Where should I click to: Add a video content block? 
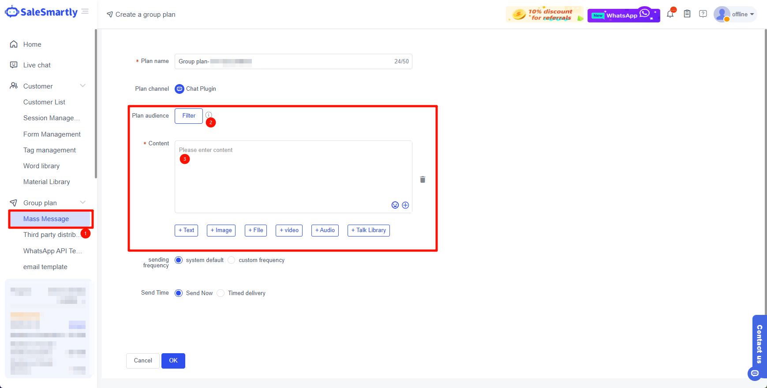[x=289, y=230]
